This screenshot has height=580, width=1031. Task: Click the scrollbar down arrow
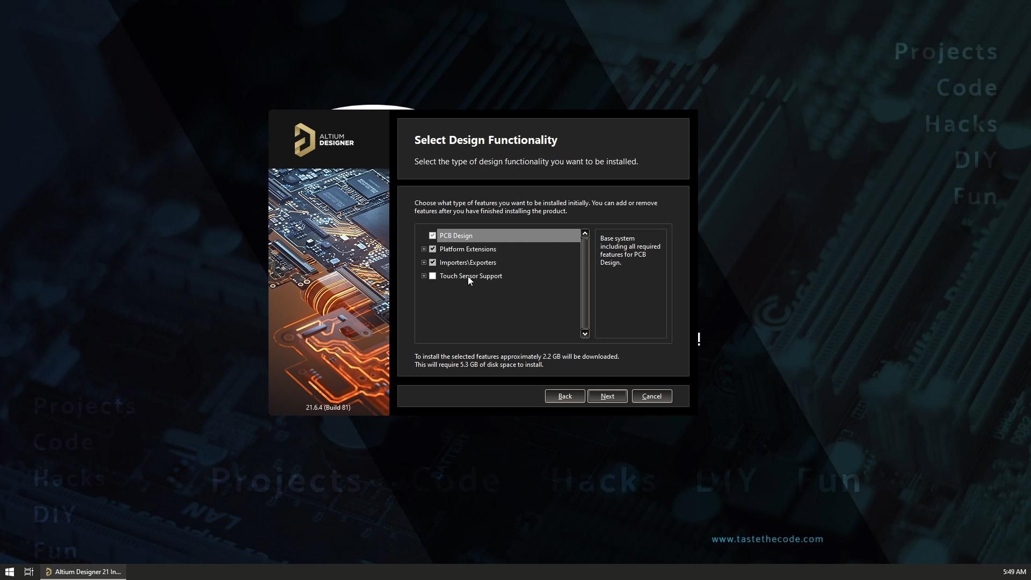585,334
